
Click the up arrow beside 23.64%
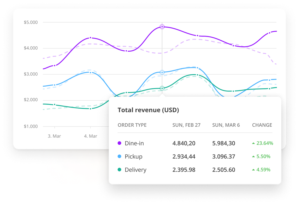(x=254, y=143)
